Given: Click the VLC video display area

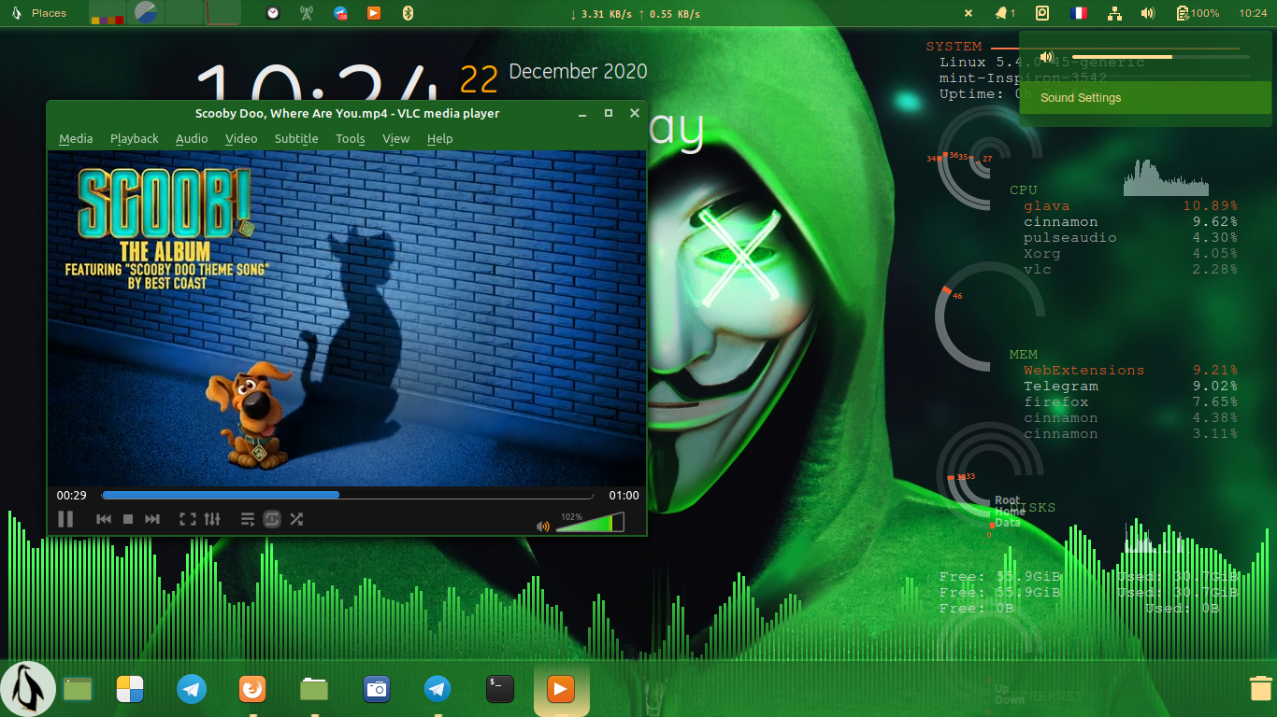Looking at the screenshot, I should point(347,318).
